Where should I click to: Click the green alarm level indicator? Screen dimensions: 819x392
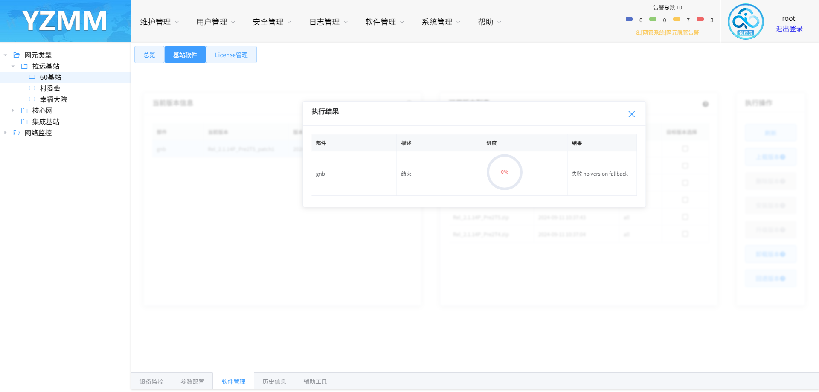tap(653, 19)
